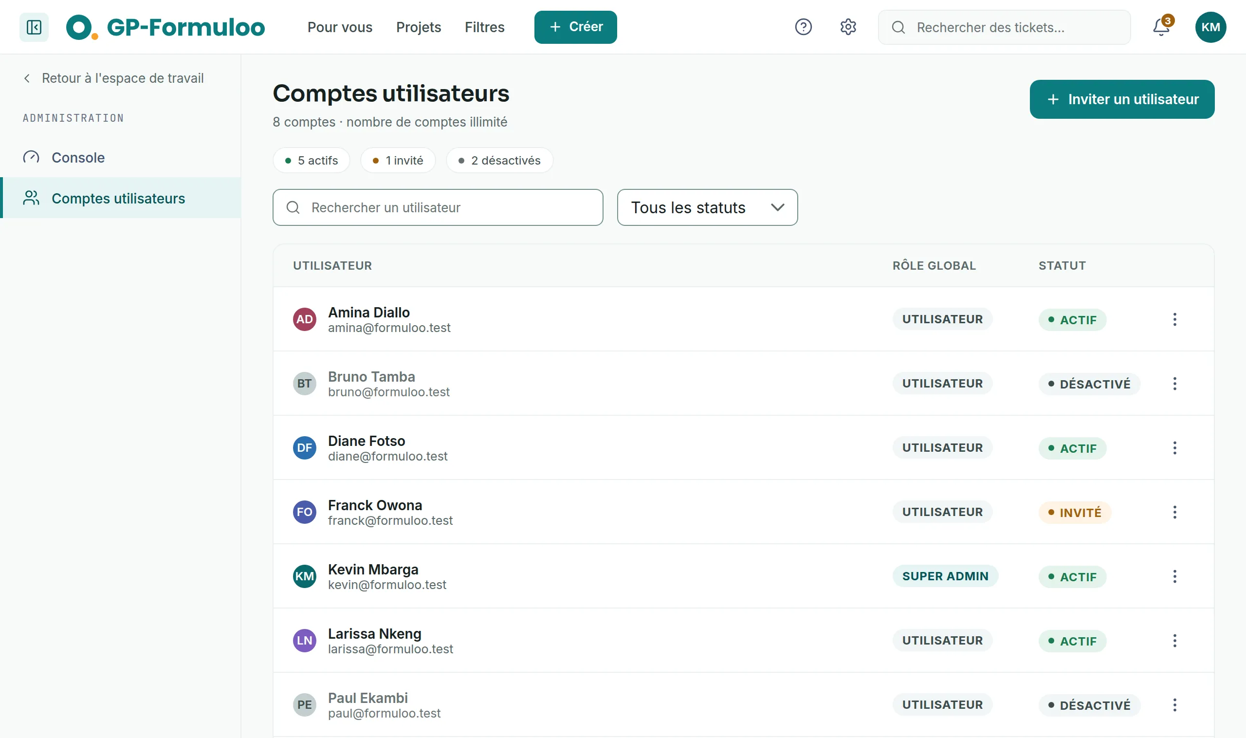Click paul@formuloo.test email
This screenshot has height=738, width=1246.
384,713
